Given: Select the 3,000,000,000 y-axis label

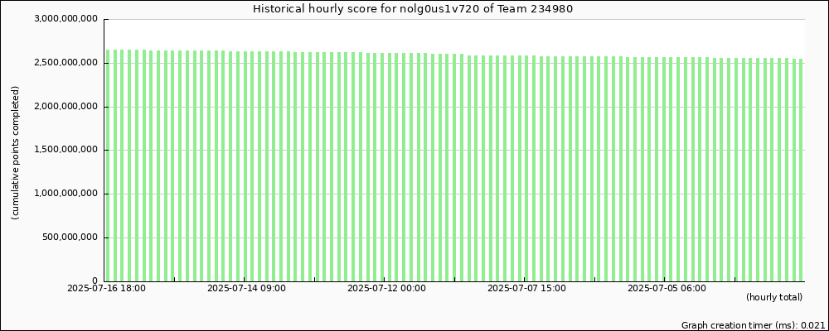Looking at the screenshot, I should (66, 20).
